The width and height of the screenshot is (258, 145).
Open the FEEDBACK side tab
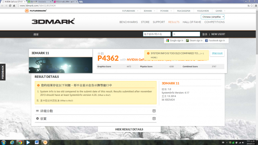coord(3,72)
